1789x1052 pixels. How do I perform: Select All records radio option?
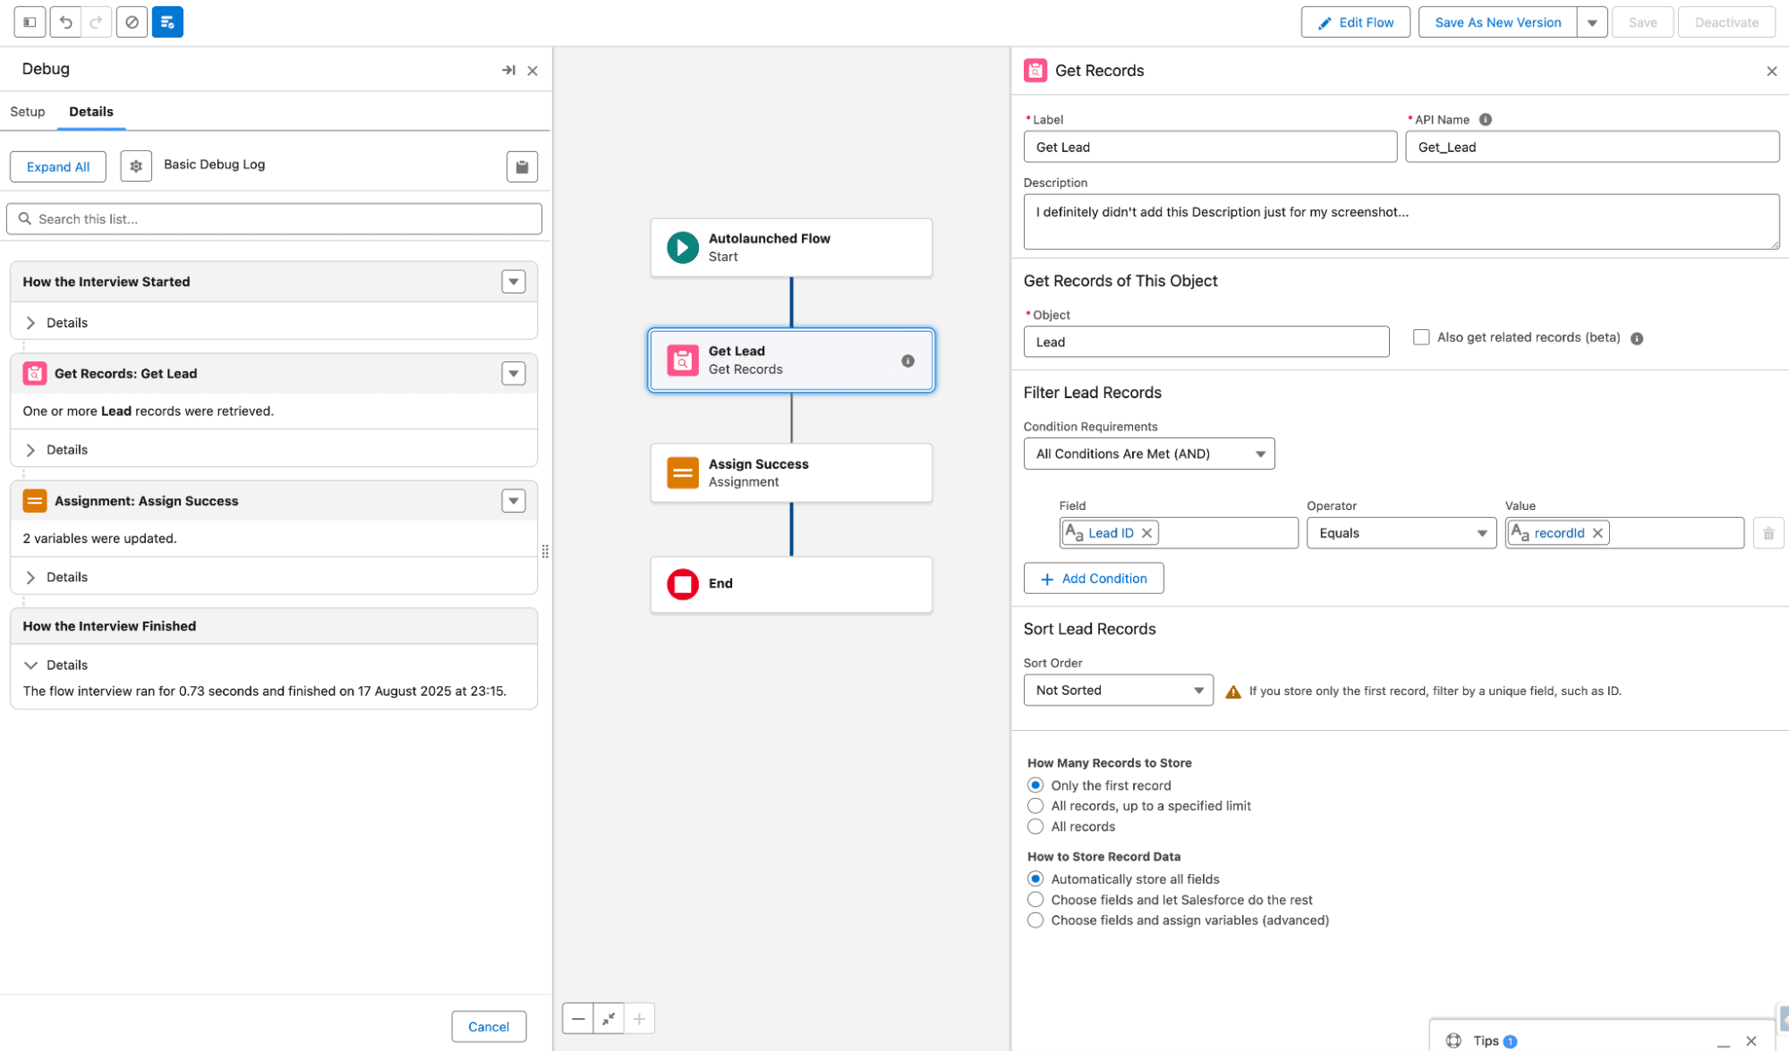pos(1035,827)
